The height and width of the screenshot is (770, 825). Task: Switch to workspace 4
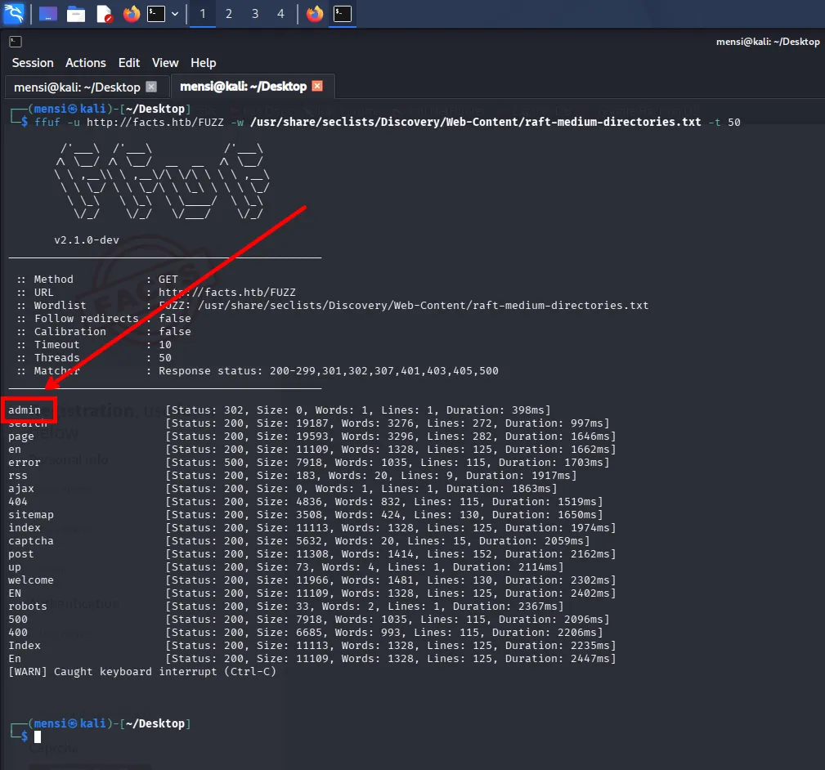[x=281, y=14]
